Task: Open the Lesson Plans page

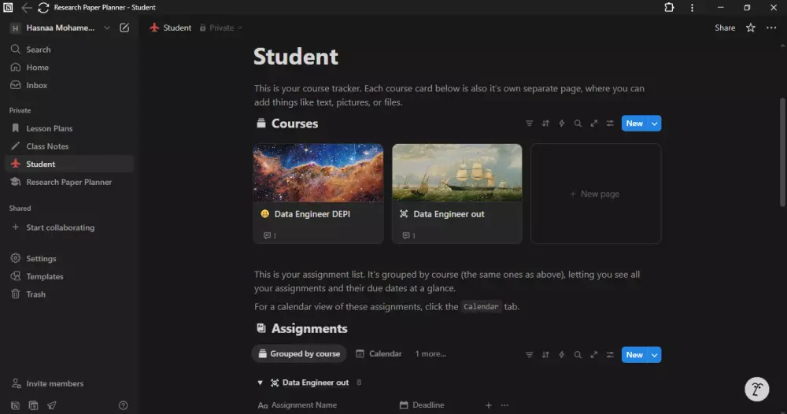Action: (x=68, y=128)
